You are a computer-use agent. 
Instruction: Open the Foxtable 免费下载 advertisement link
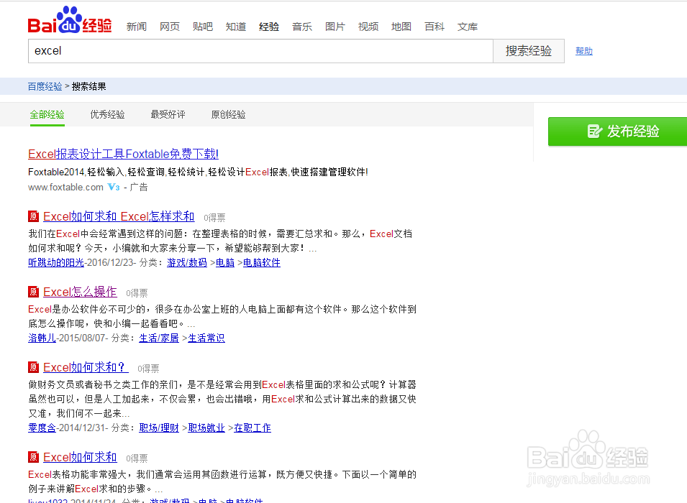[x=123, y=154]
